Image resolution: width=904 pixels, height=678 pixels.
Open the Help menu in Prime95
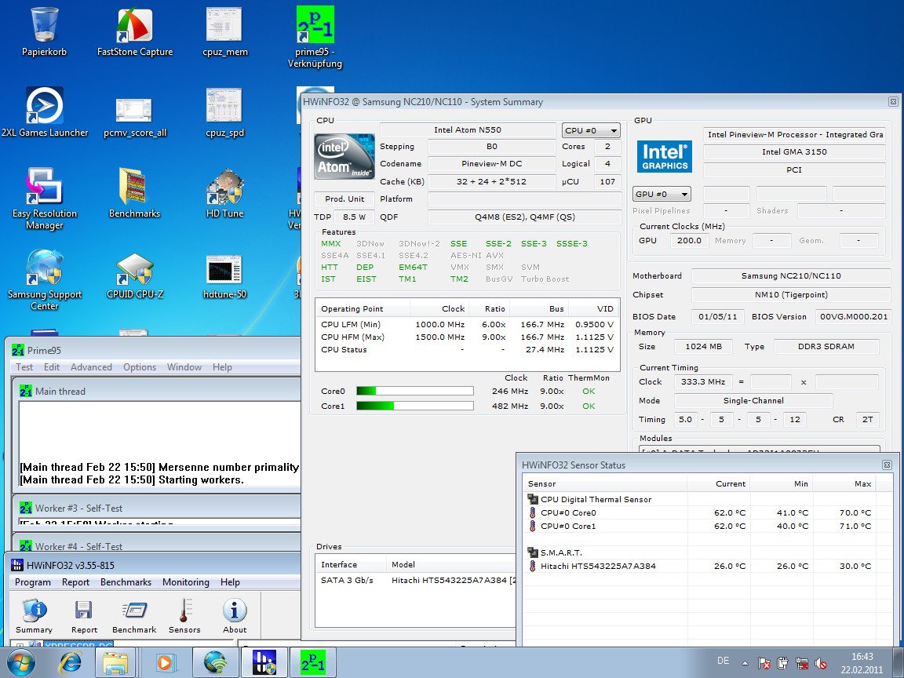(222, 366)
